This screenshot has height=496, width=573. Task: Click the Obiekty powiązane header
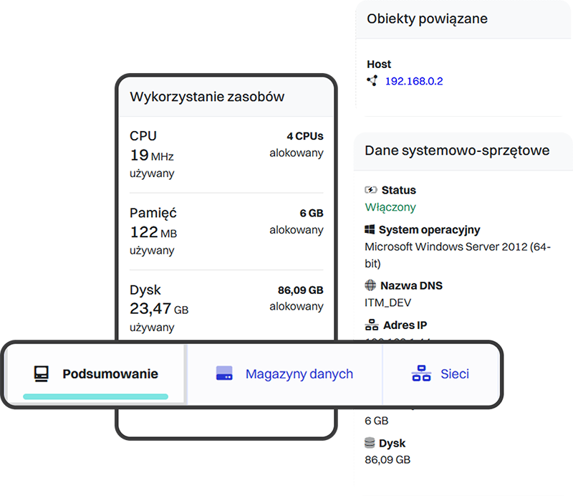click(x=427, y=19)
